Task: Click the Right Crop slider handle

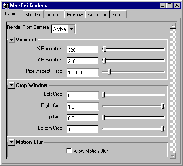Action: click(162, 106)
